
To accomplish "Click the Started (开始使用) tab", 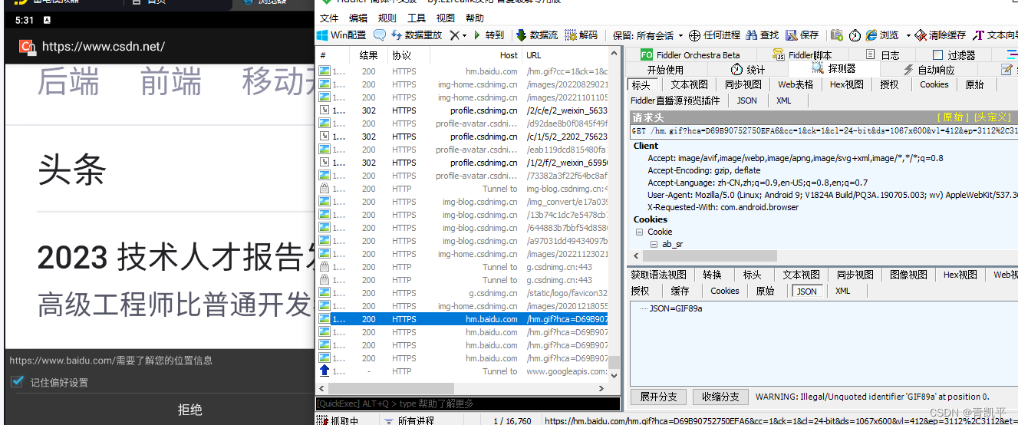I will pyautogui.click(x=665, y=69).
